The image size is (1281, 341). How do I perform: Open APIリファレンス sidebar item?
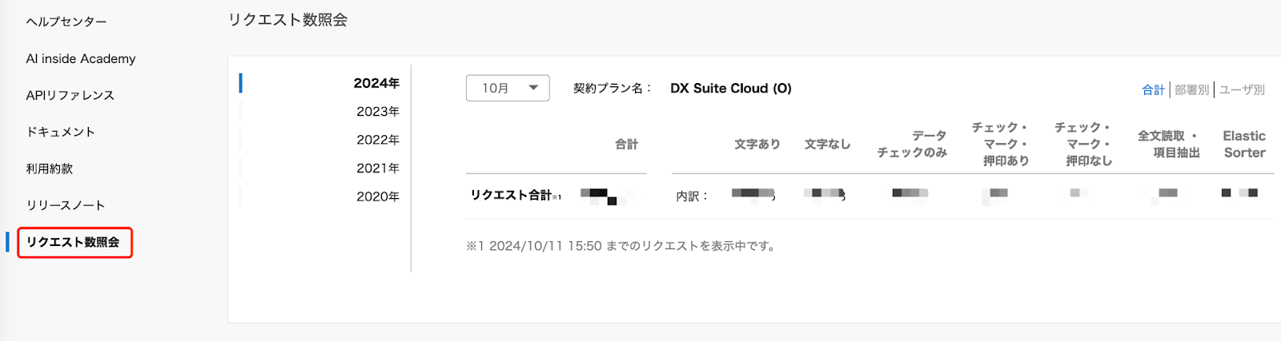point(70,95)
